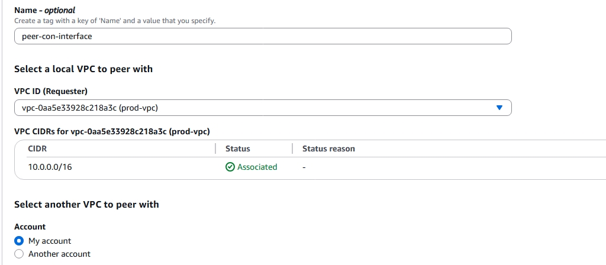Click the Name tag input field

[262, 36]
